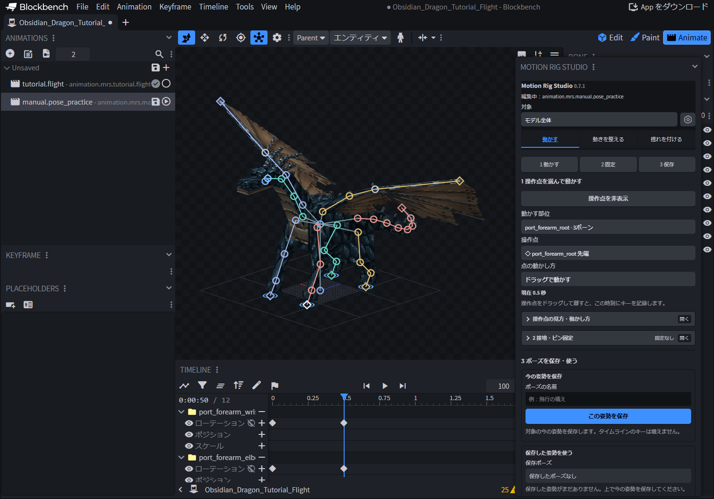Open the Keyframe menu
Viewport: 714px width, 499px height.
(175, 7)
